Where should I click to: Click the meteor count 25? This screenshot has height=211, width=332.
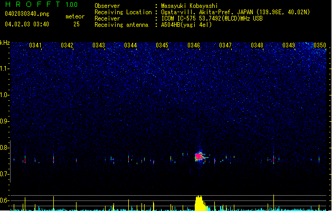click(77, 24)
